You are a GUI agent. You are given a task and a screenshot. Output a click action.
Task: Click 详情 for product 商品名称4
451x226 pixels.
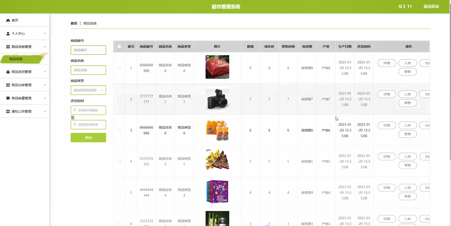coord(387,188)
